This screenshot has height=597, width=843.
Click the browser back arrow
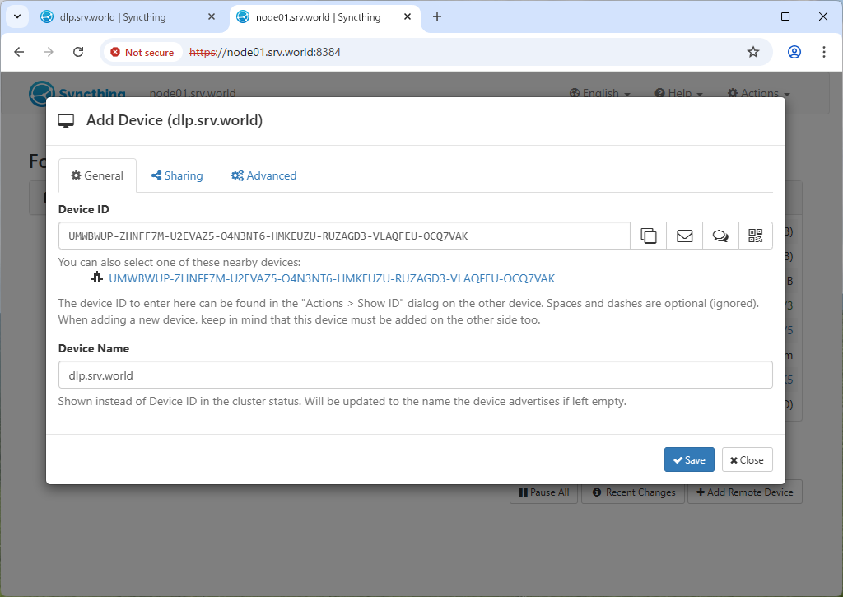click(x=20, y=52)
